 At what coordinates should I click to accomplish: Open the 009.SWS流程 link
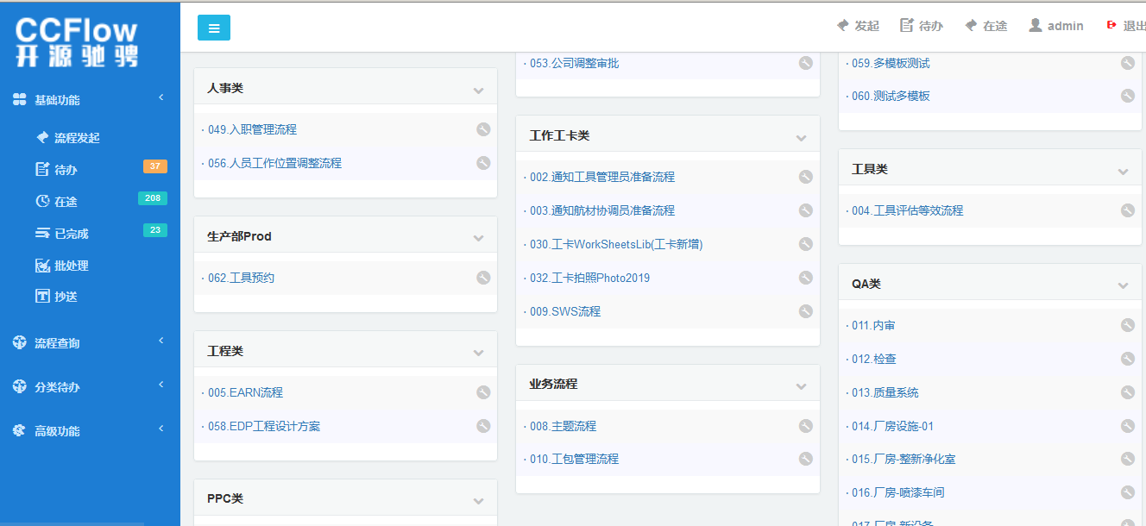pyautogui.click(x=565, y=311)
